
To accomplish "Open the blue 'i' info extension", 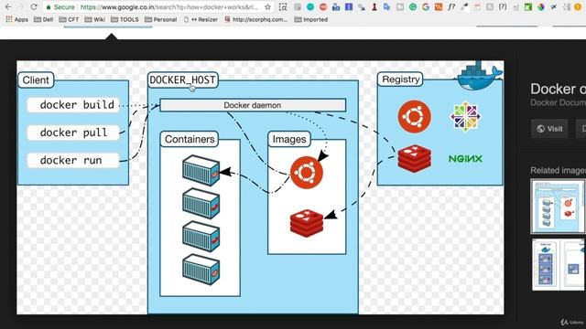I will pos(349,6).
